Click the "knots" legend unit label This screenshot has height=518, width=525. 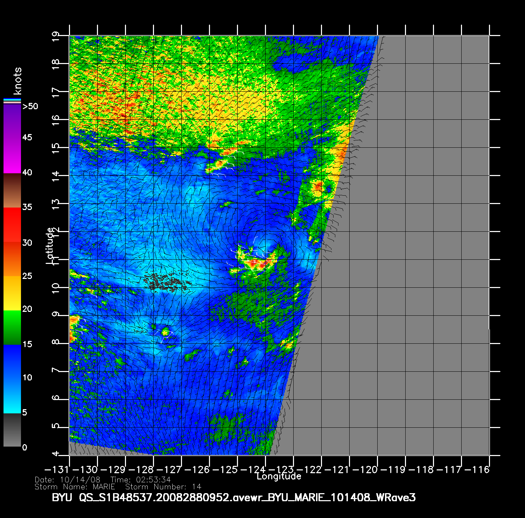coord(17,81)
